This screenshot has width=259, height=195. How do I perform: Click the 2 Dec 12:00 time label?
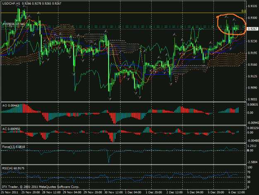point(174,193)
